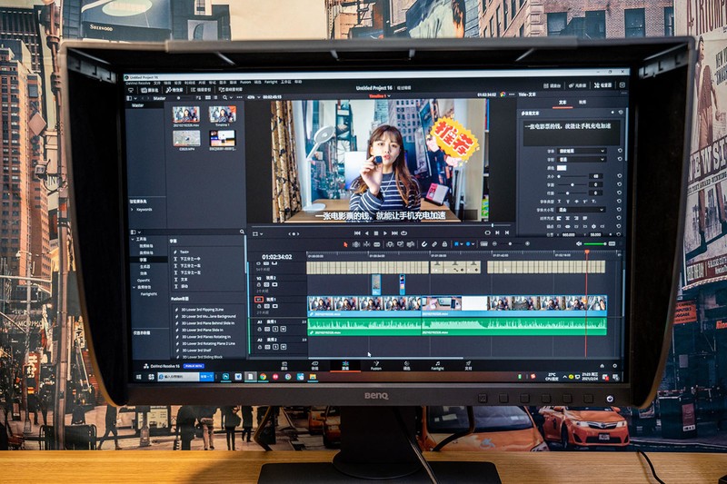The width and height of the screenshot is (727, 484).
Task: Switch to the Fusion page tab
Action: (x=376, y=366)
